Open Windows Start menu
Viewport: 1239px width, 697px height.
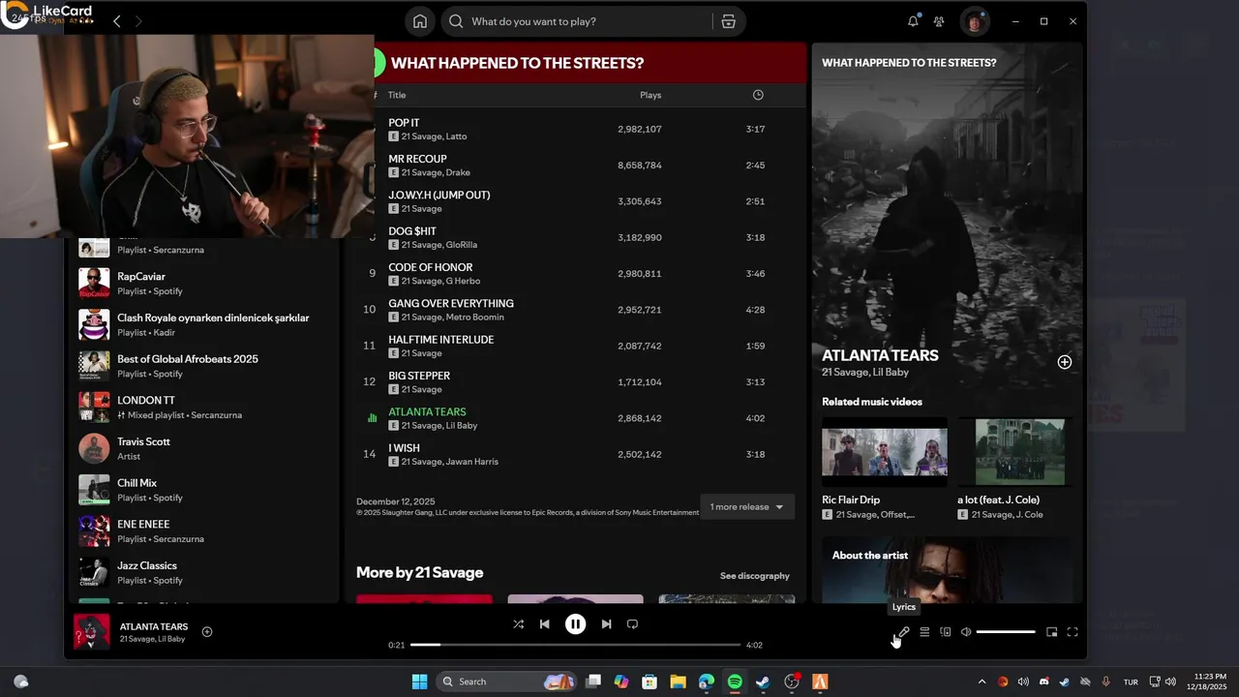click(419, 682)
